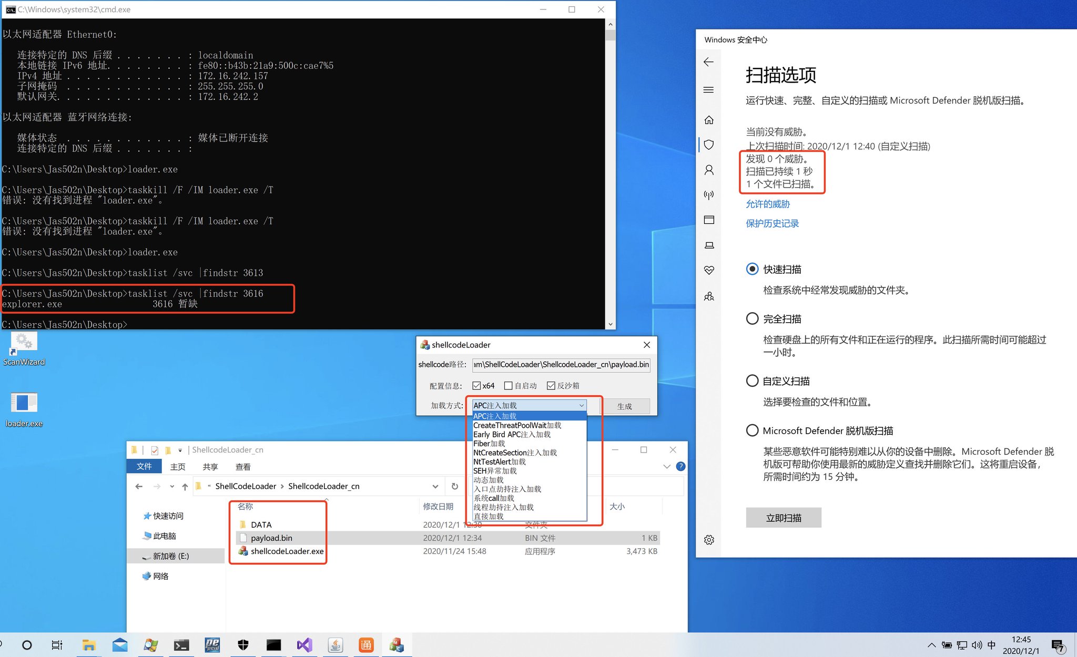Open the 查看 tab in File Explorer
Screen dimensions: 1077x657
click(x=243, y=467)
